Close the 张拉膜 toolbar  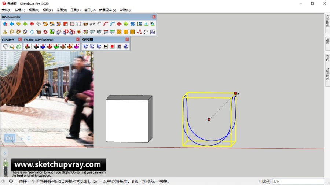click(x=127, y=39)
